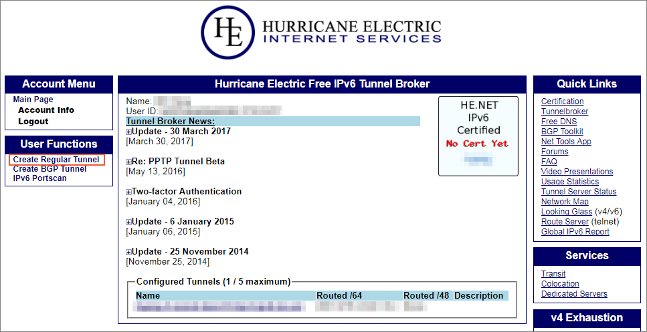Screen dimensions: 647x332
Task: Click the HE.NET IPv6 Certified badge
Action: point(478,136)
